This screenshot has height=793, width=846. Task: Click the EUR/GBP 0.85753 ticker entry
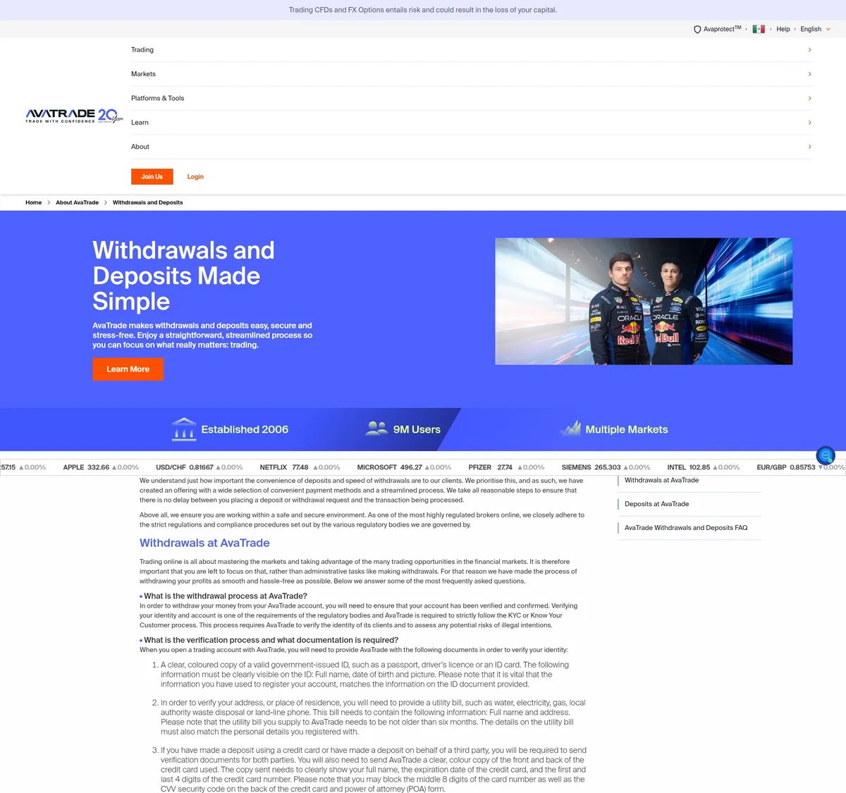click(800, 467)
